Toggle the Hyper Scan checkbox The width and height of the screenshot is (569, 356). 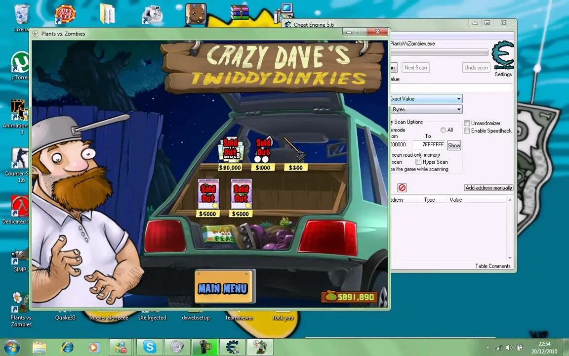(418, 162)
